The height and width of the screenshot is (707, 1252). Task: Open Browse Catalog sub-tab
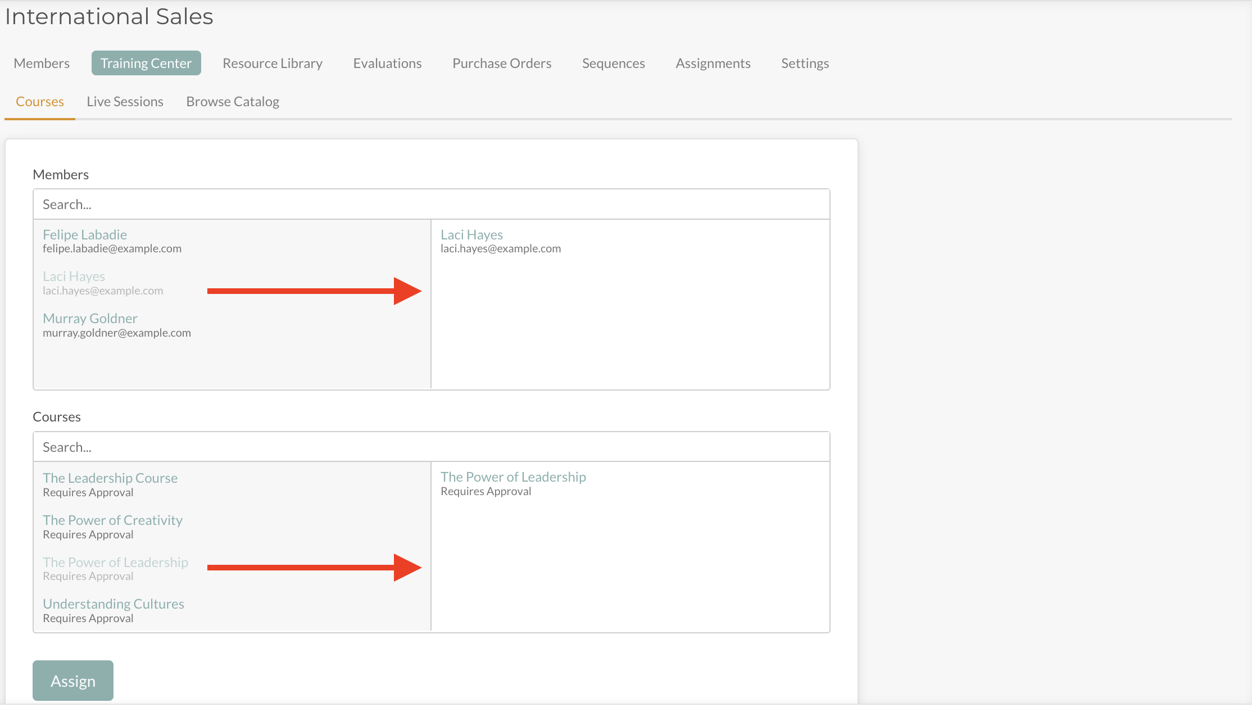coord(233,102)
